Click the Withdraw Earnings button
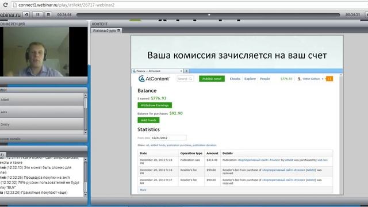The height and width of the screenshot is (207, 368). [155, 105]
